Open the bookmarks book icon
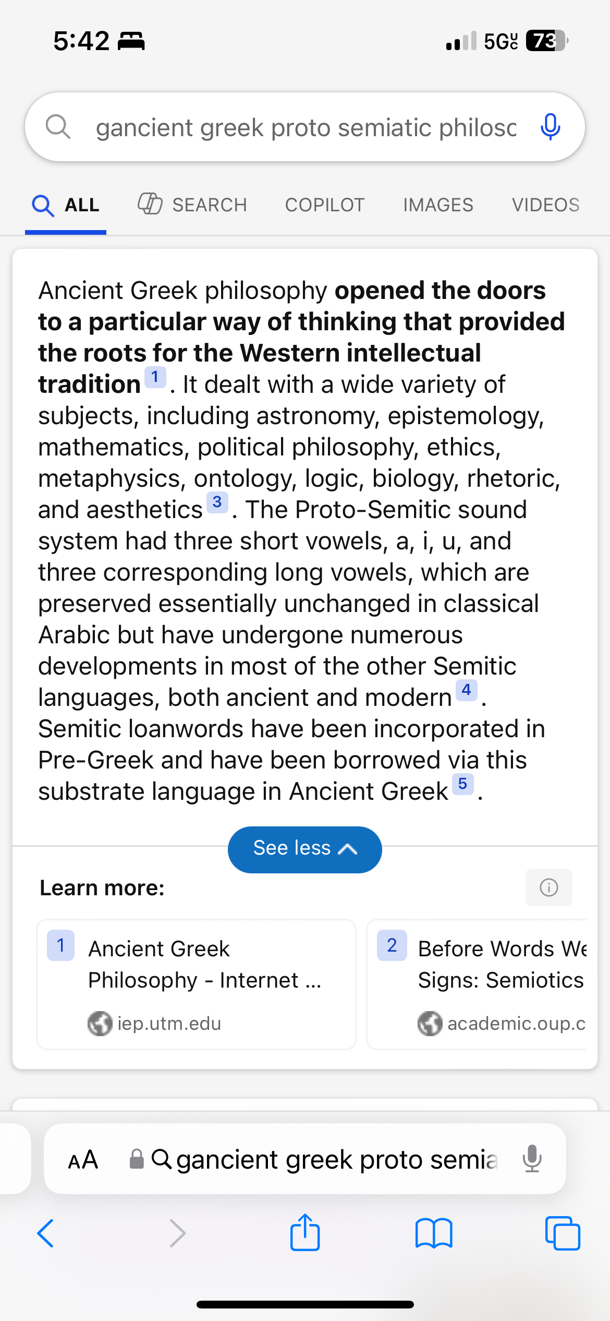The height and width of the screenshot is (1321, 610). tap(434, 1233)
